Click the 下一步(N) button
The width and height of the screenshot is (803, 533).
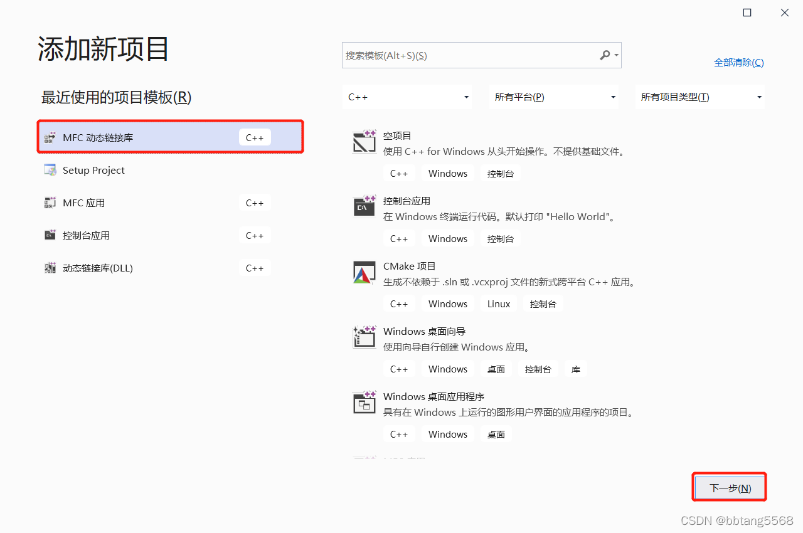pos(730,488)
